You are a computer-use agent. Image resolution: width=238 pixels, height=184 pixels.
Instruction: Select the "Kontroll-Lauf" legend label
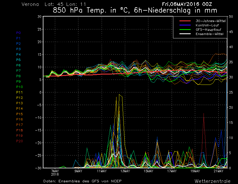pyautogui.click(x=207, y=25)
